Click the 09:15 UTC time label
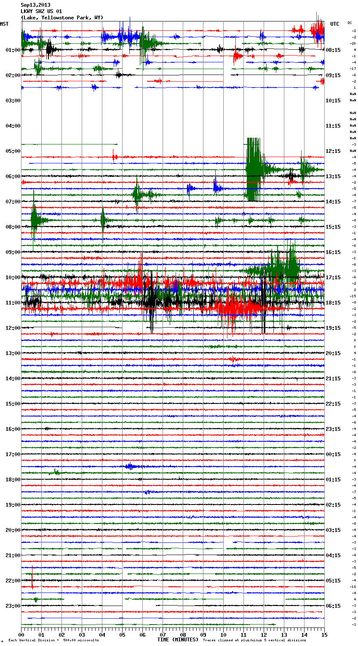 point(333,75)
